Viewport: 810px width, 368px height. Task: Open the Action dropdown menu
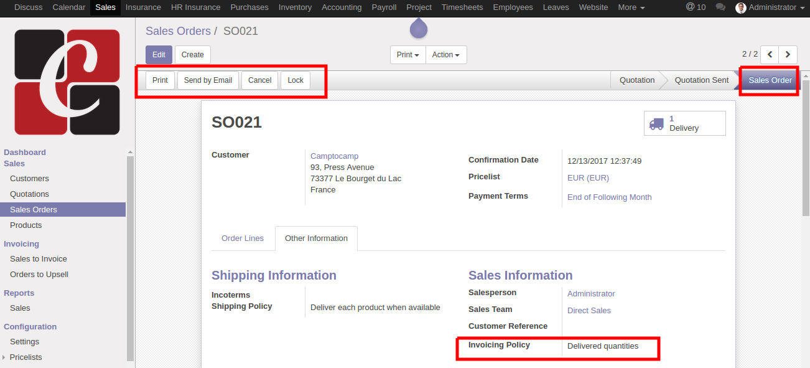(445, 55)
